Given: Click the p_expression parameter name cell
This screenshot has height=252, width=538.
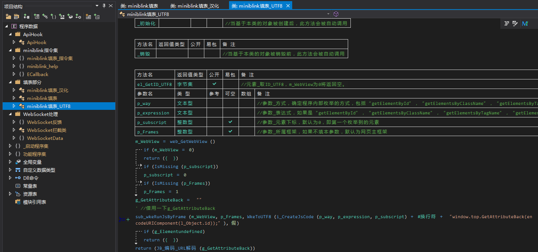Looking at the screenshot, I should (x=153, y=113).
